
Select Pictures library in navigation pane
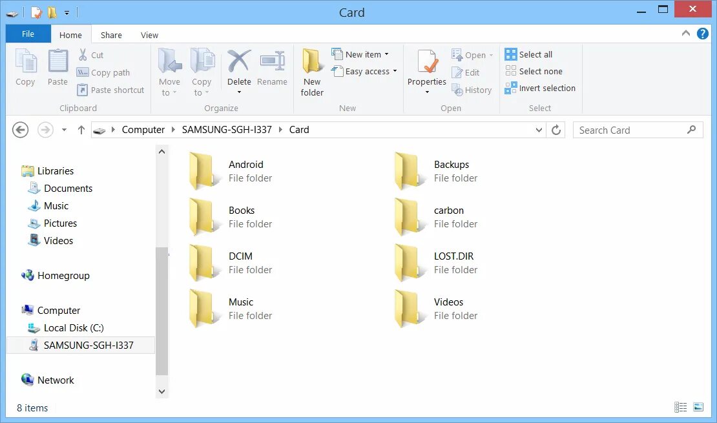coord(52,223)
